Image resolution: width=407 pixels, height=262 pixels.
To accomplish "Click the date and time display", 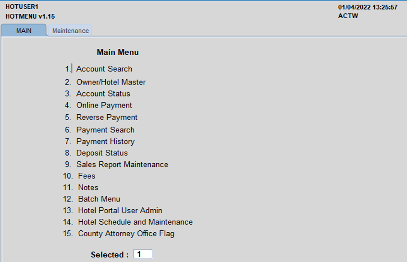I will 368,7.
